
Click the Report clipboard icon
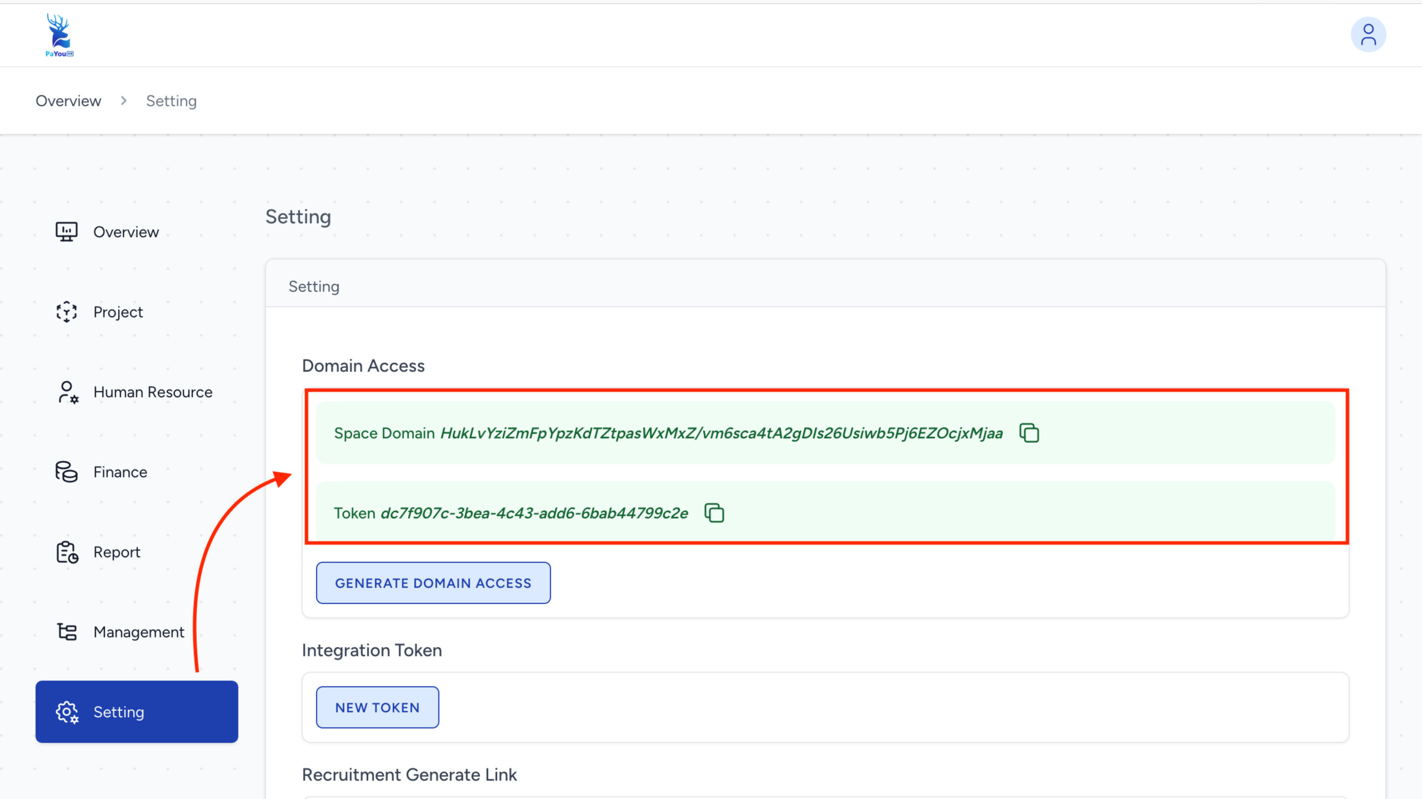click(67, 552)
